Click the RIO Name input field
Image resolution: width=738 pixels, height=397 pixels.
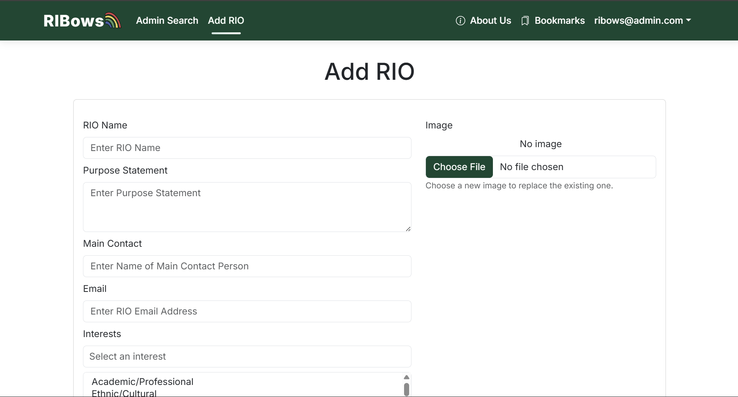coord(247,148)
